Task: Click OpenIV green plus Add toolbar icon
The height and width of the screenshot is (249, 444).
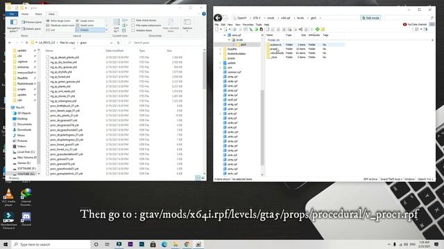Action: point(318,29)
